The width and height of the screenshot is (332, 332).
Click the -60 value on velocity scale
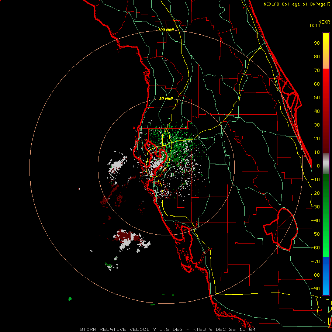(x=315, y=248)
